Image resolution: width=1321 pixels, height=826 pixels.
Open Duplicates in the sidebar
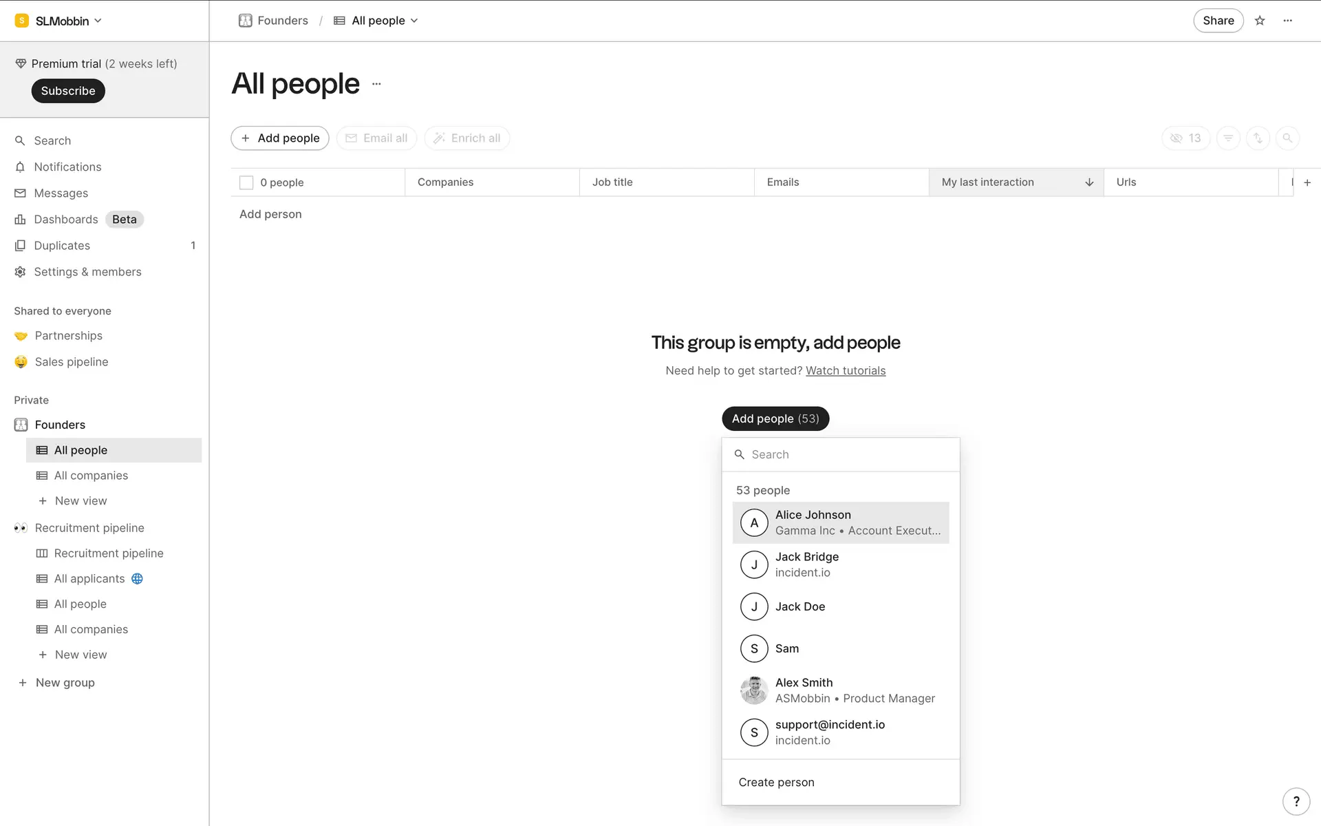[x=62, y=246]
